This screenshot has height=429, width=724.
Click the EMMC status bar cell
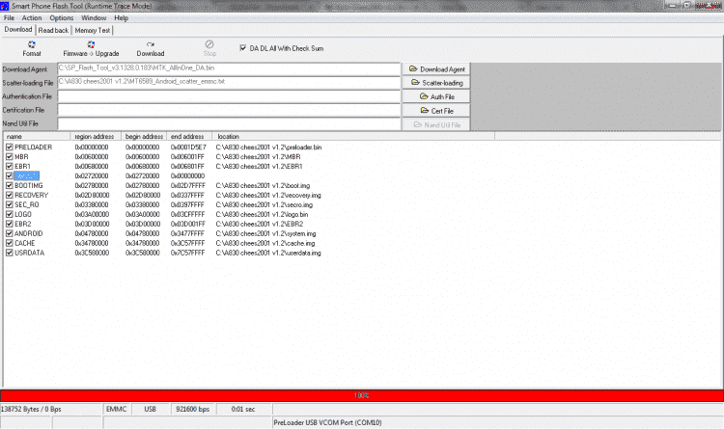(x=117, y=409)
